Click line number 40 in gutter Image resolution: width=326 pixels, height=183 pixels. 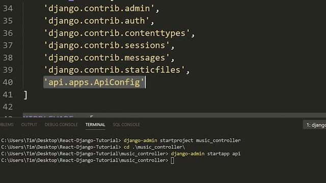coord(8,82)
